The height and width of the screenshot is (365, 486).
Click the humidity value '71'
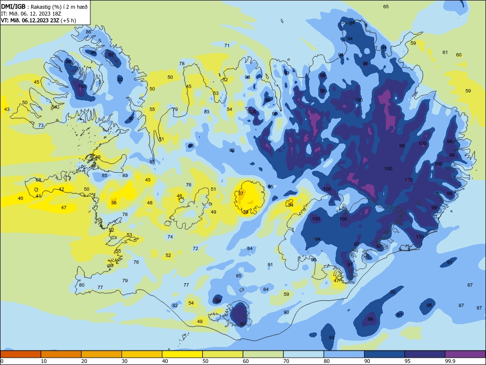click(227, 45)
